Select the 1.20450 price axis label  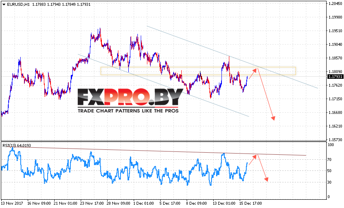[x=335, y=3]
